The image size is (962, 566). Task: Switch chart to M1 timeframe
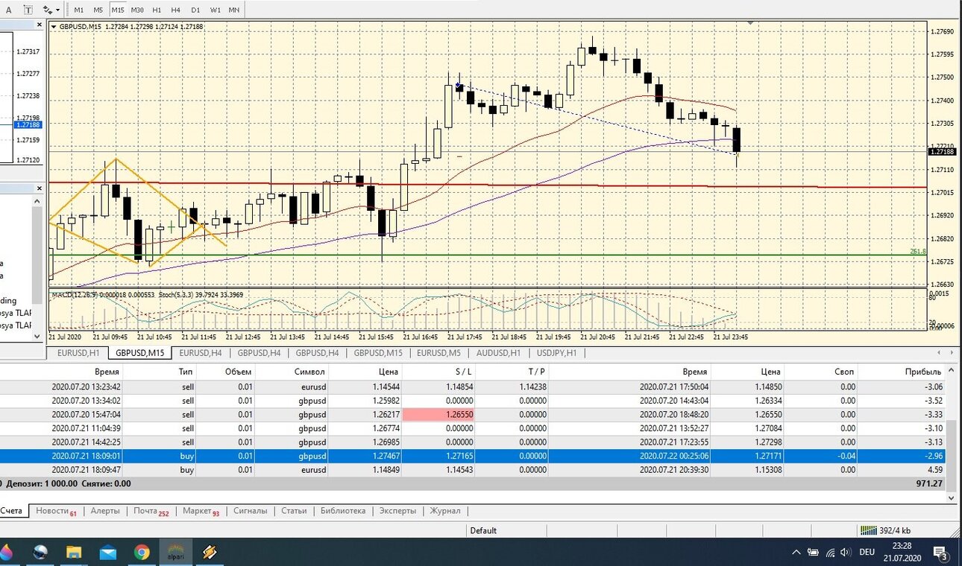pyautogui.click(x=79, y=10)
